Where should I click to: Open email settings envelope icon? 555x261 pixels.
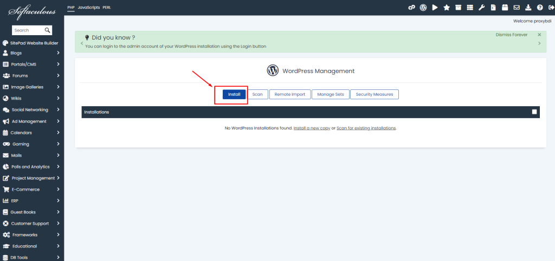point(517,8)
